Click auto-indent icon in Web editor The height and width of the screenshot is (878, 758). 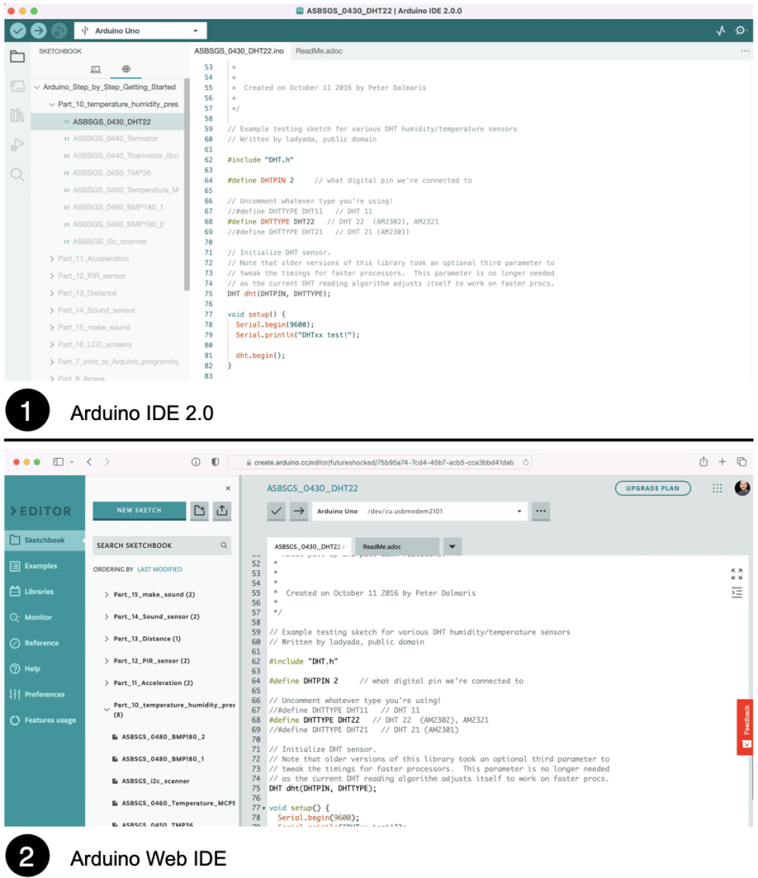point(737,593)
